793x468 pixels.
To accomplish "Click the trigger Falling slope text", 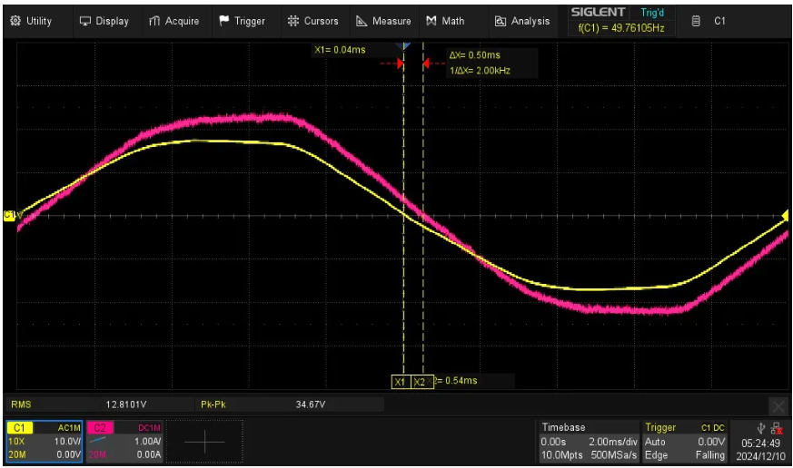I will (709, 455).
